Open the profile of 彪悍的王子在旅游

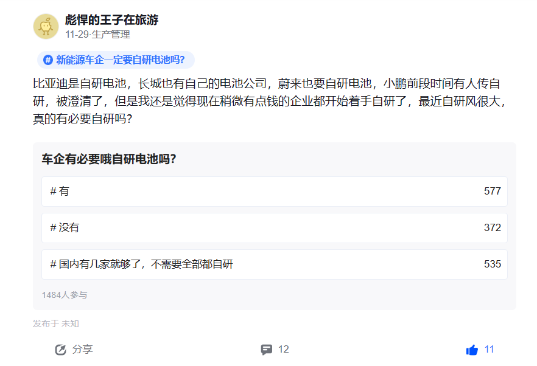click(111, 20)
